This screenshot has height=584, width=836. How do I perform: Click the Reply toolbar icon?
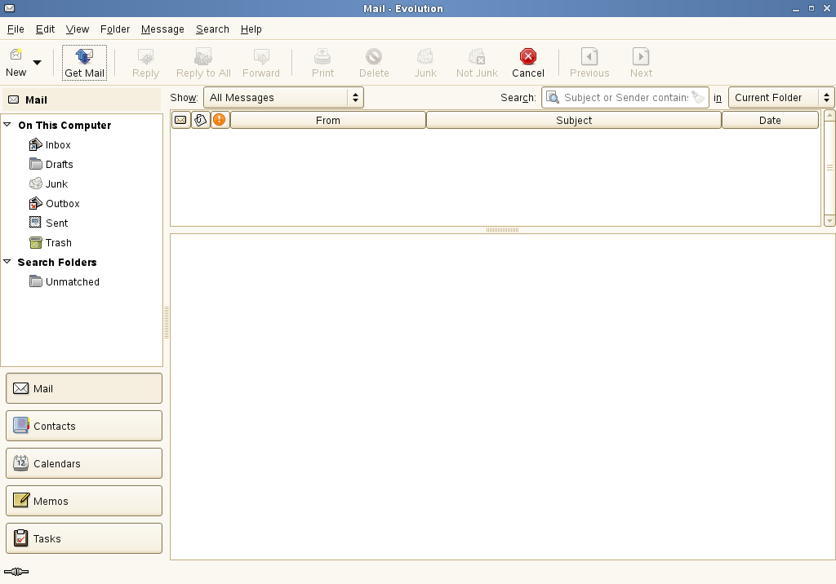pyautogui.click(x=145, y=56)
